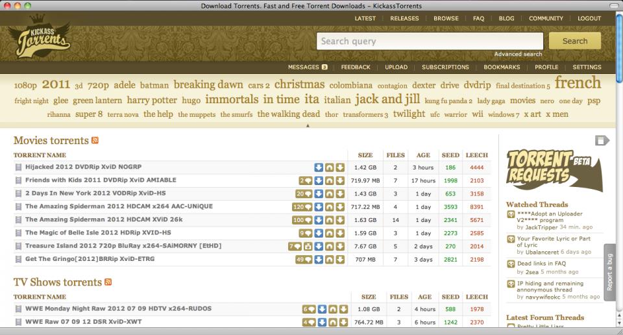The width and height of the screenshot is (623, 335).
Task: Open 100 comments on Amazing Spiderman XViD 26k
Action: (x=302, y=220)
